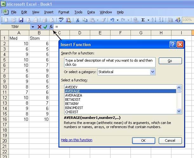Open the Window menu

tap(106, 12)
